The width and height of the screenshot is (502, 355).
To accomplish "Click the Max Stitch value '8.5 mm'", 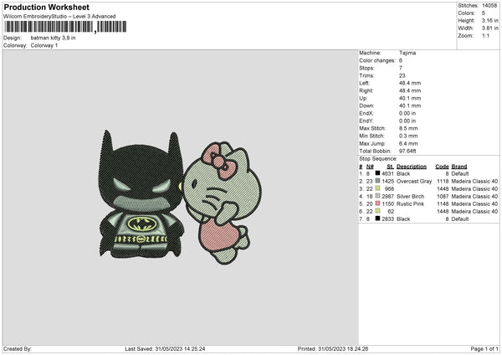I will click(x=408, y=128).
